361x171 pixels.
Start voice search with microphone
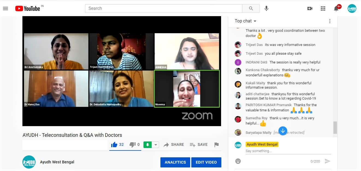point(266,8)
